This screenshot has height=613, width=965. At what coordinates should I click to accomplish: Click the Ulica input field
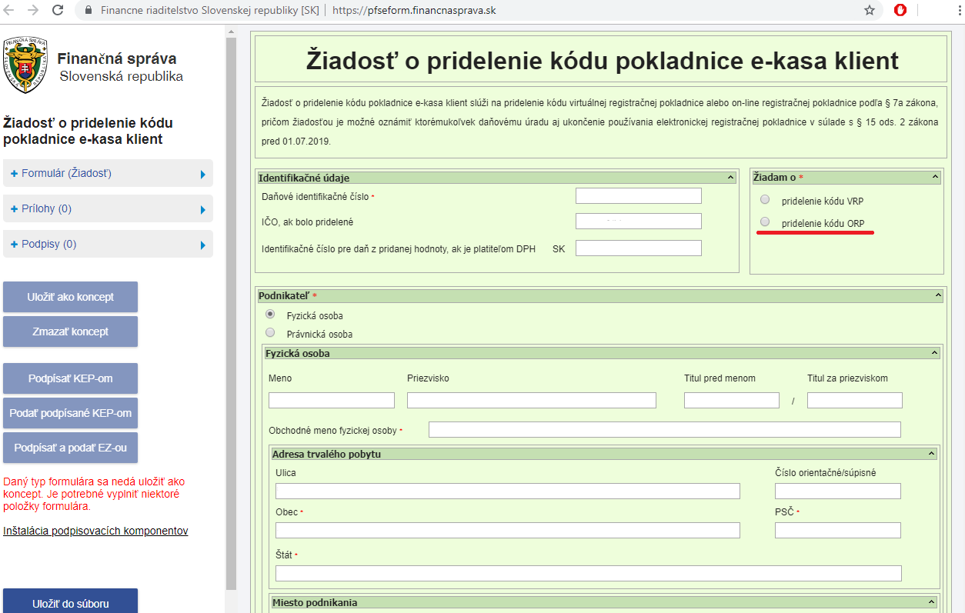pos(508,491)
